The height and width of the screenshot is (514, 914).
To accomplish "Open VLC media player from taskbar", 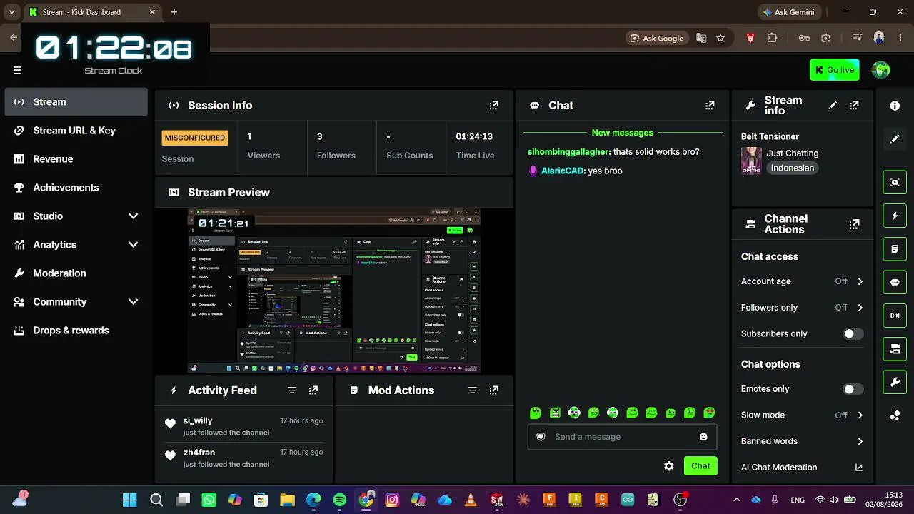I will [471, 500].
